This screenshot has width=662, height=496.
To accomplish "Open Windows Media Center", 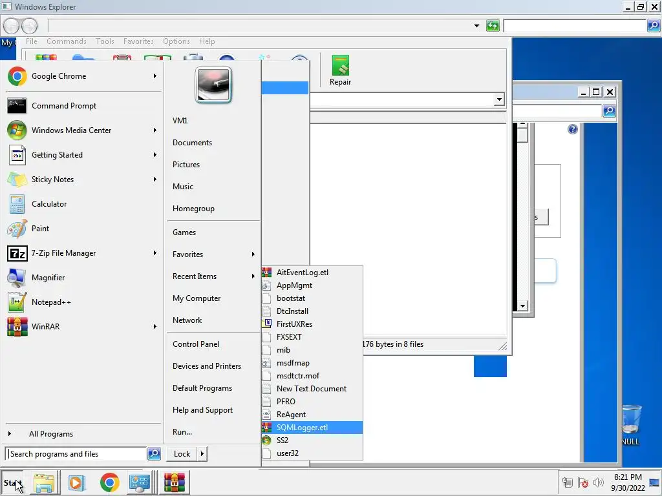I will click(71, 130).
